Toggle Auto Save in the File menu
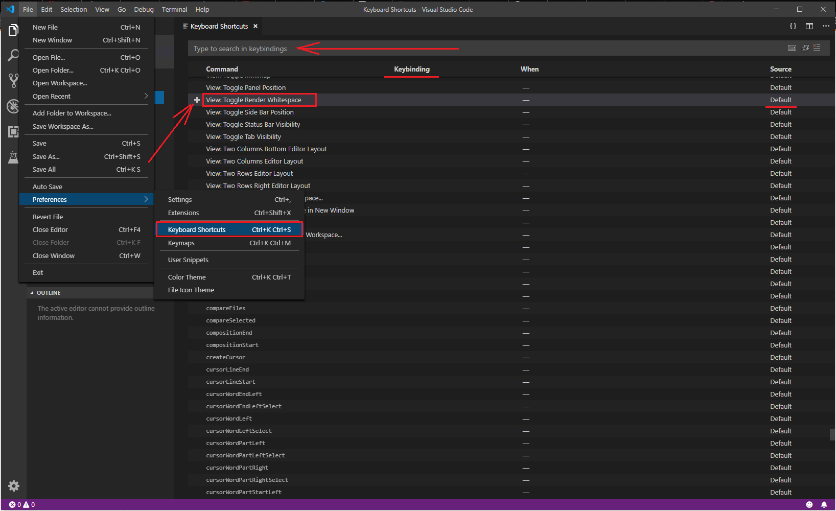 [x=86, y=187]
